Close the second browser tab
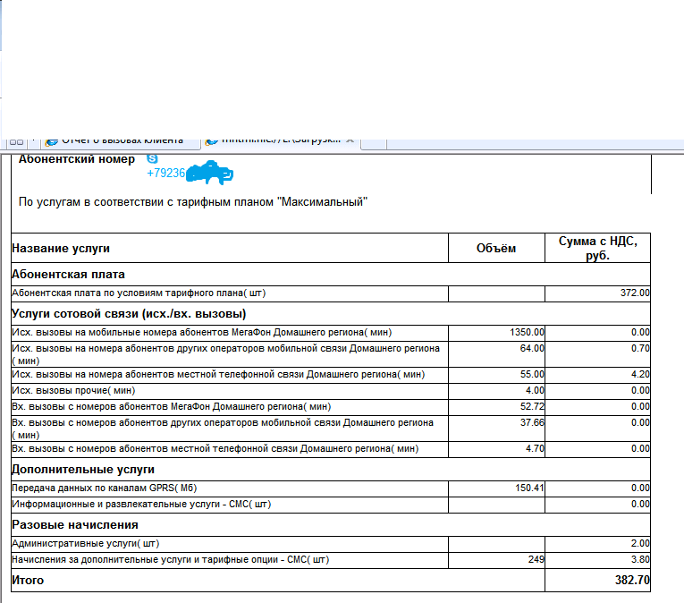 pos(350,140)
